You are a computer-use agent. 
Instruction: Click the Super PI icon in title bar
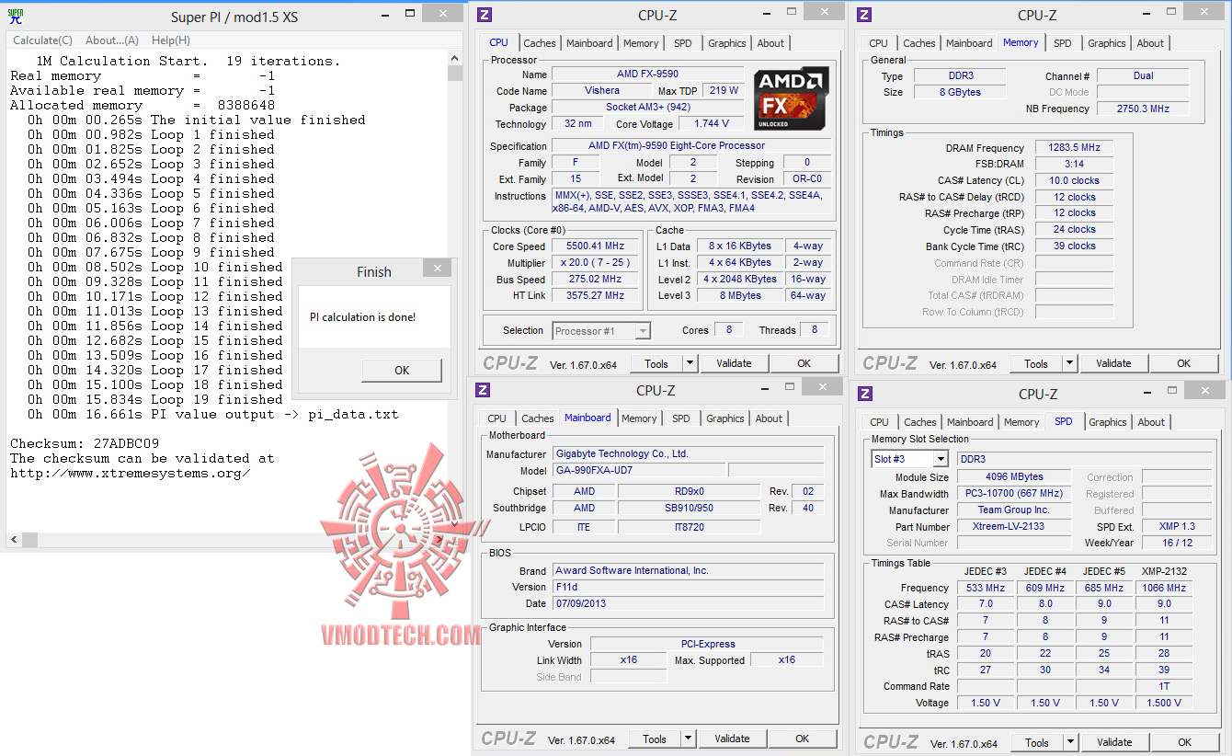(16, 16)
